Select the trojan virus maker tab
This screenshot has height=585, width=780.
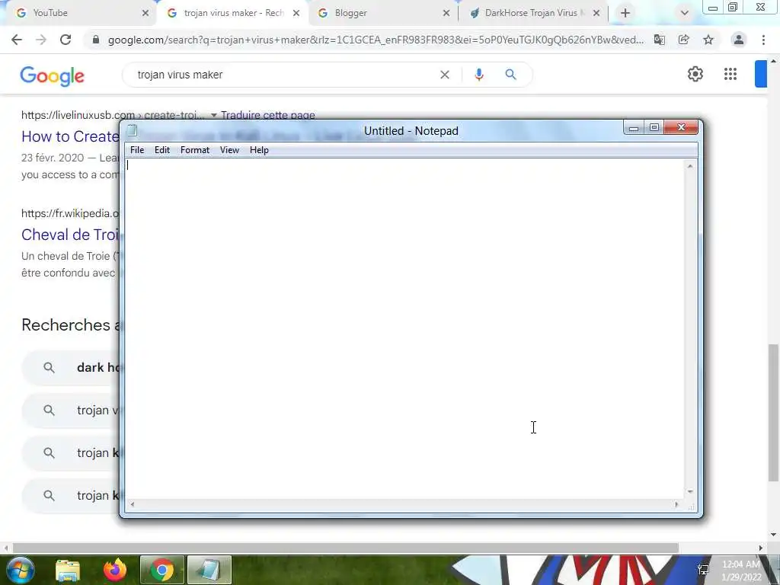(232, 13)
